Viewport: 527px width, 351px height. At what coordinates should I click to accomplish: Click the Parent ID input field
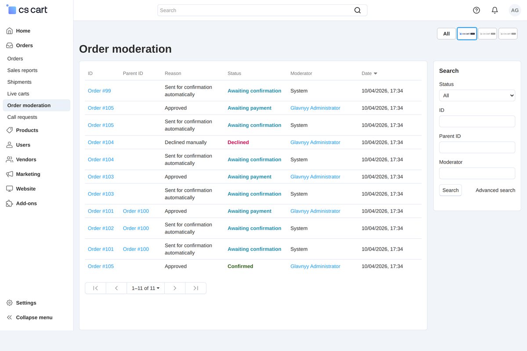click(x=477, y=147)
